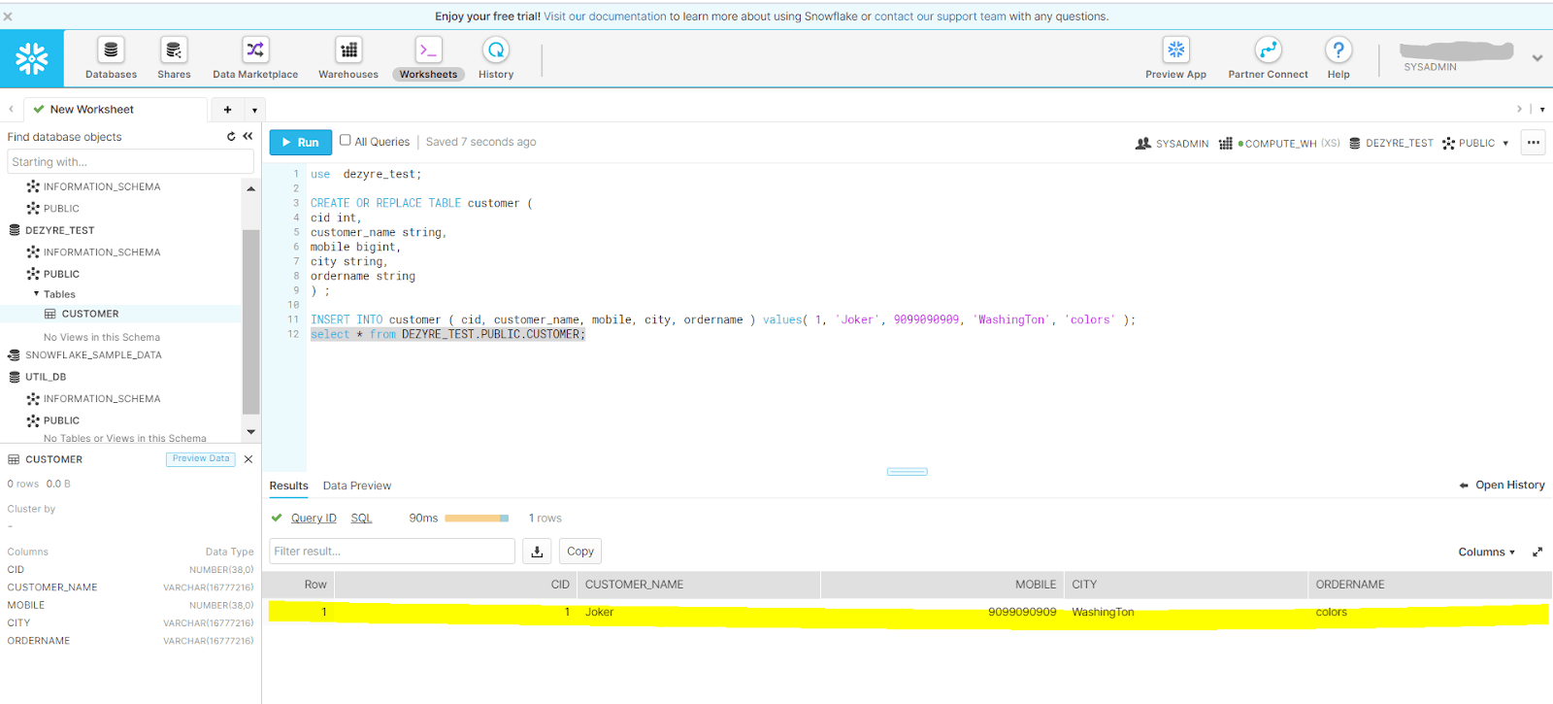
Task: Sort by the MOBILE column header
Action: point(942,585)
